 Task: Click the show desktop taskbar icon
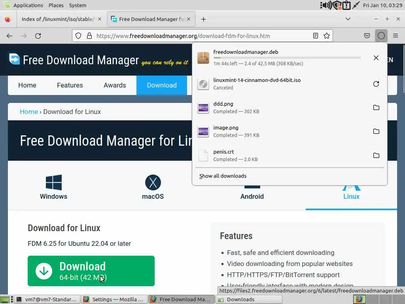tap(5, 299)
